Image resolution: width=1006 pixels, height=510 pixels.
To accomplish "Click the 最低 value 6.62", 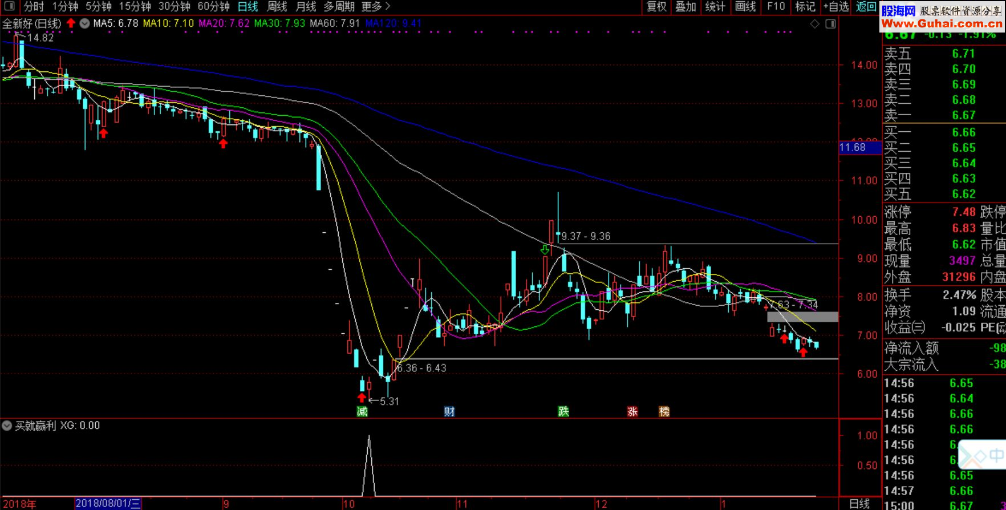I will pos(963,245).
